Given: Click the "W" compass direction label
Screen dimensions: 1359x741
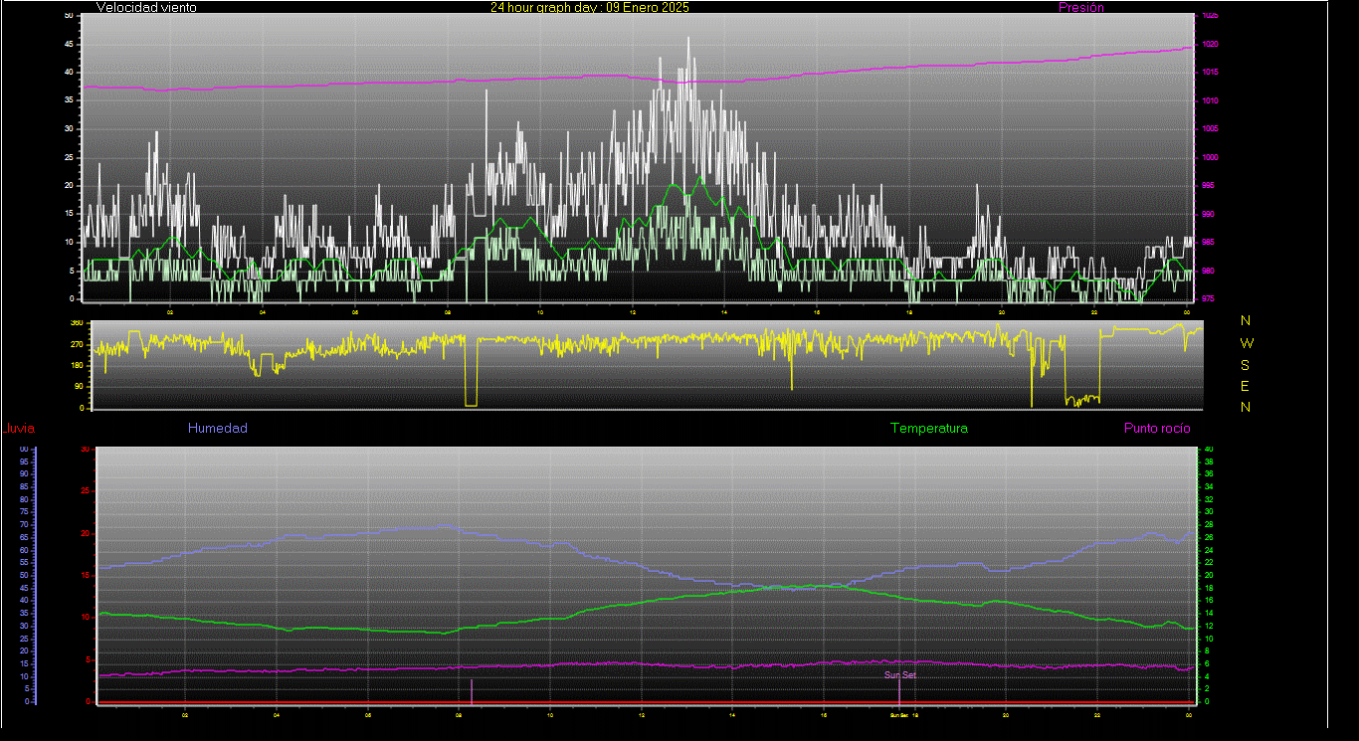Looking at the screenshot, I should [1246, 342].
